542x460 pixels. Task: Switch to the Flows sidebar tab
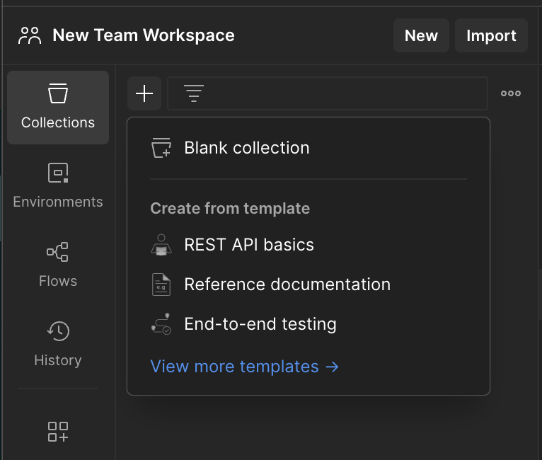tap(58, 265)
